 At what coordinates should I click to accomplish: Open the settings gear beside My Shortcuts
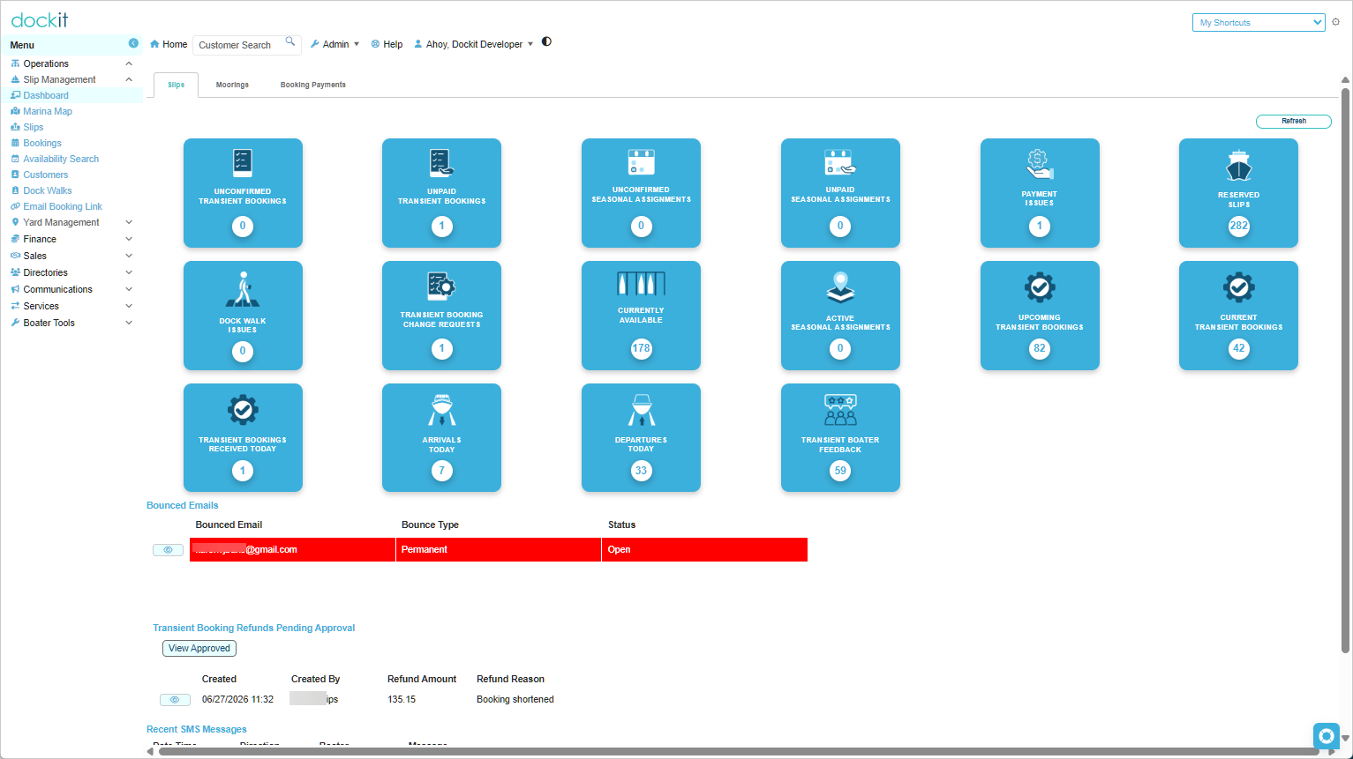click(1335, 22)
